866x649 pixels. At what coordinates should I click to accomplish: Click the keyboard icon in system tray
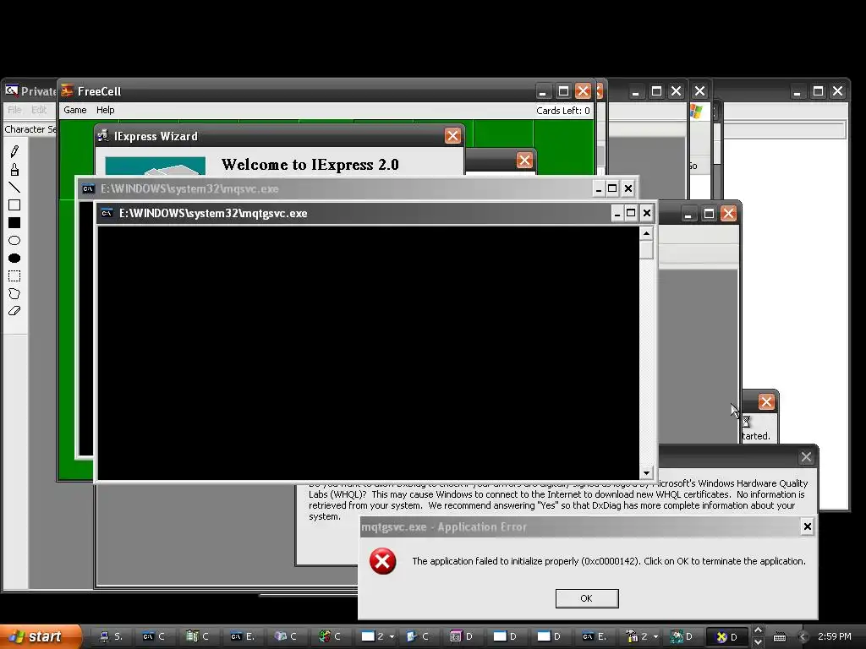tap(779, 637)
